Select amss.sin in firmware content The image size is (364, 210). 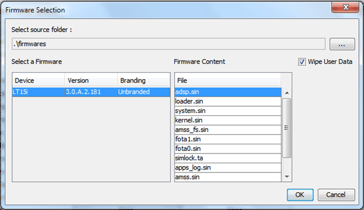(x=228, y=177)
